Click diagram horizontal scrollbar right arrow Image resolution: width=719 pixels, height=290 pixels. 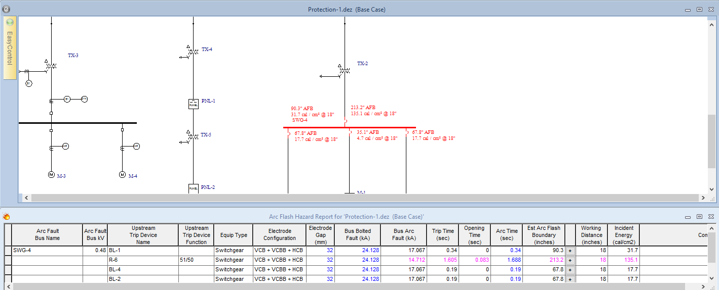click(702, 198)
